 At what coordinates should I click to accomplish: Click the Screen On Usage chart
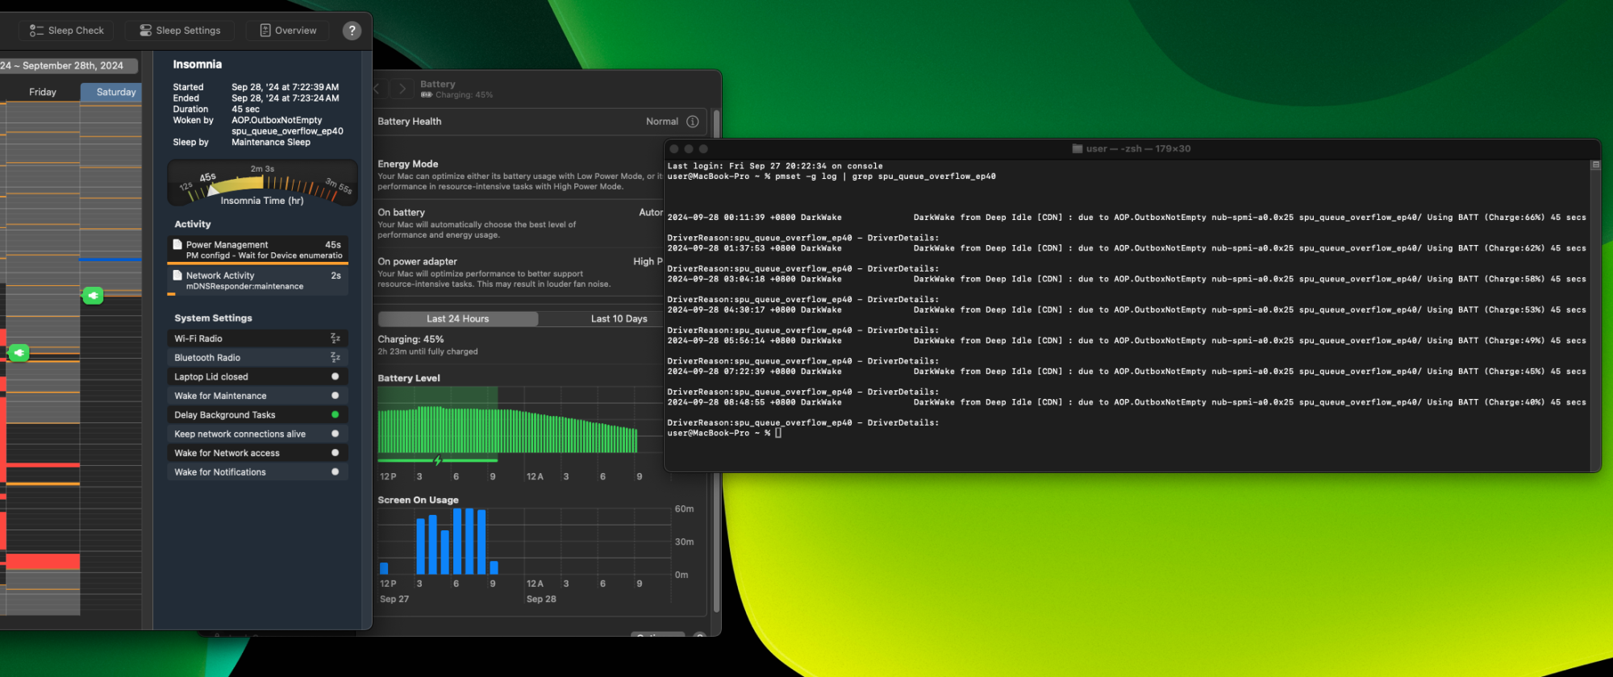click(524, 542)
